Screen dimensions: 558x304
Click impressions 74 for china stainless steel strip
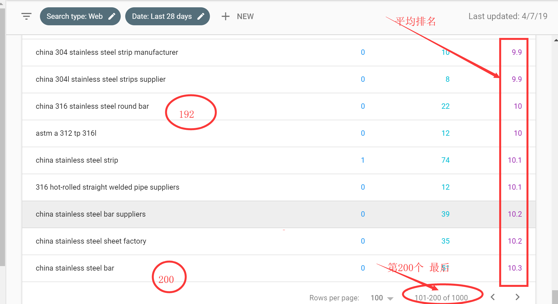(x=445, y=160)
